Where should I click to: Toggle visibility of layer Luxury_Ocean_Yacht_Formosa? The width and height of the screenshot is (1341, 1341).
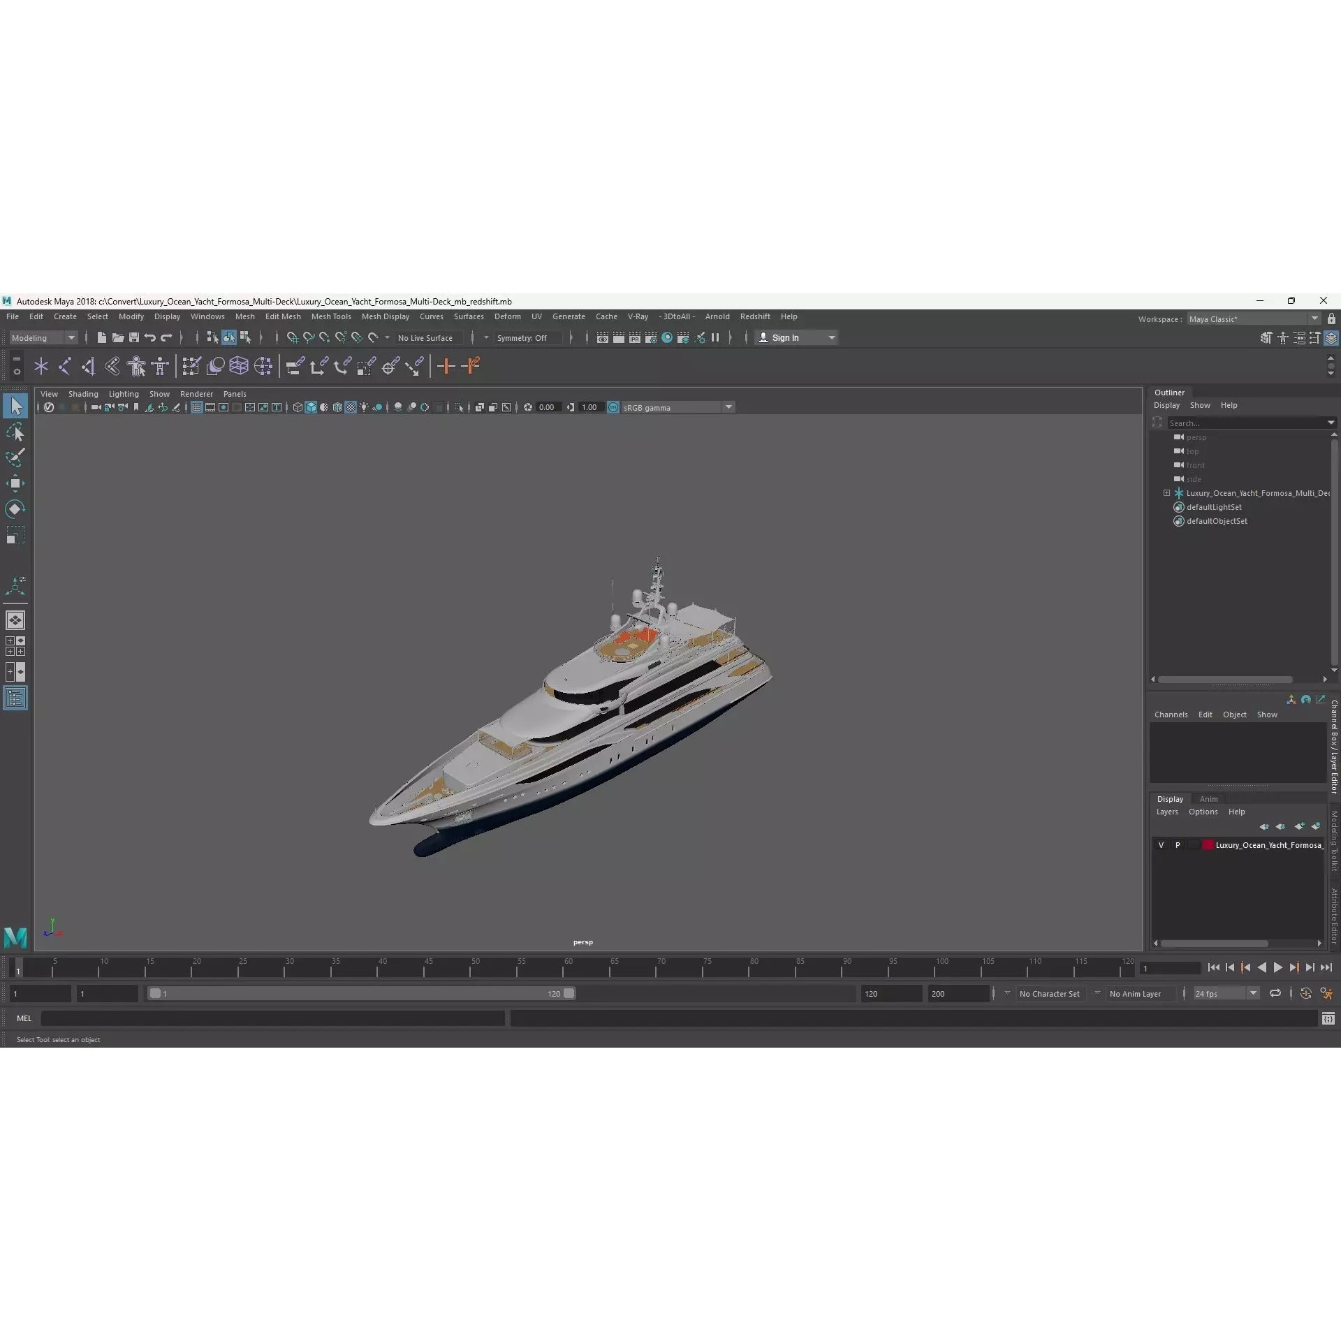[1162, 845]
